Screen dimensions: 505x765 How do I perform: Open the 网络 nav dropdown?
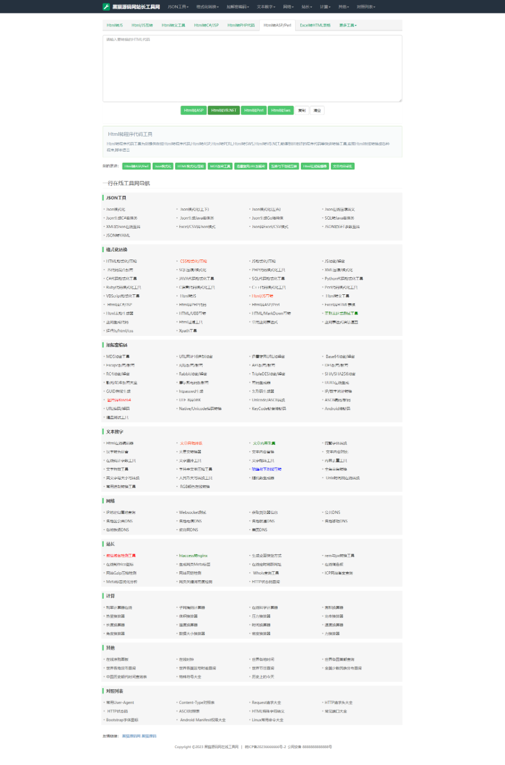[x=288, y=7]
